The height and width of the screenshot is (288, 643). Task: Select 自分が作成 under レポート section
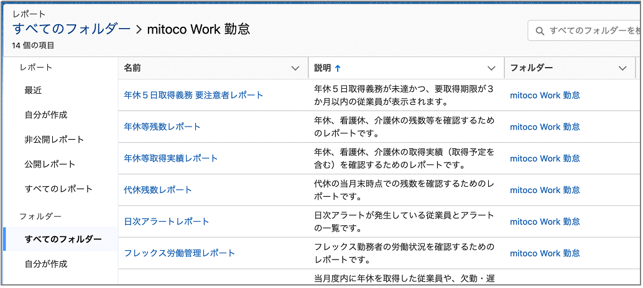coord(46,115)
